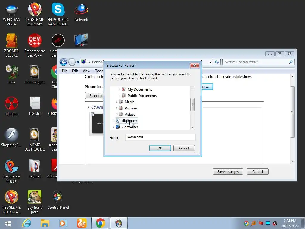Select the MEMZ DESTRUCTI... desktop icon
This screenshot has width=305, height=229.
pos(35,139)
